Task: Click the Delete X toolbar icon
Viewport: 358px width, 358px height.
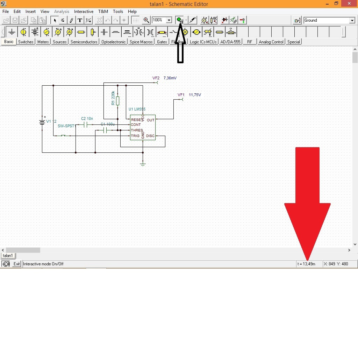Action: point(99,20)
